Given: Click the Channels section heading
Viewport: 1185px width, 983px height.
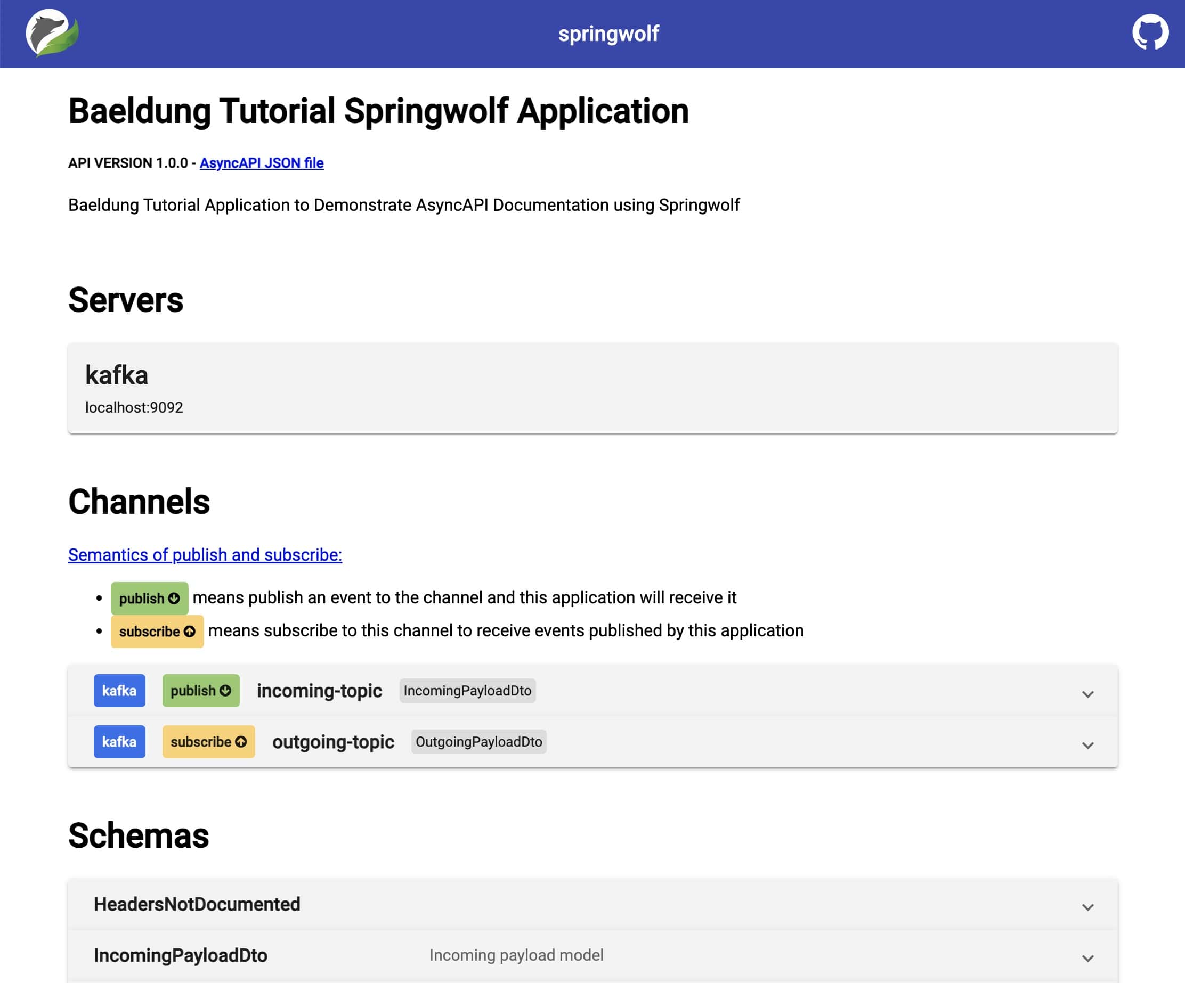Looking at the screenshot, I should coord(139,502).
